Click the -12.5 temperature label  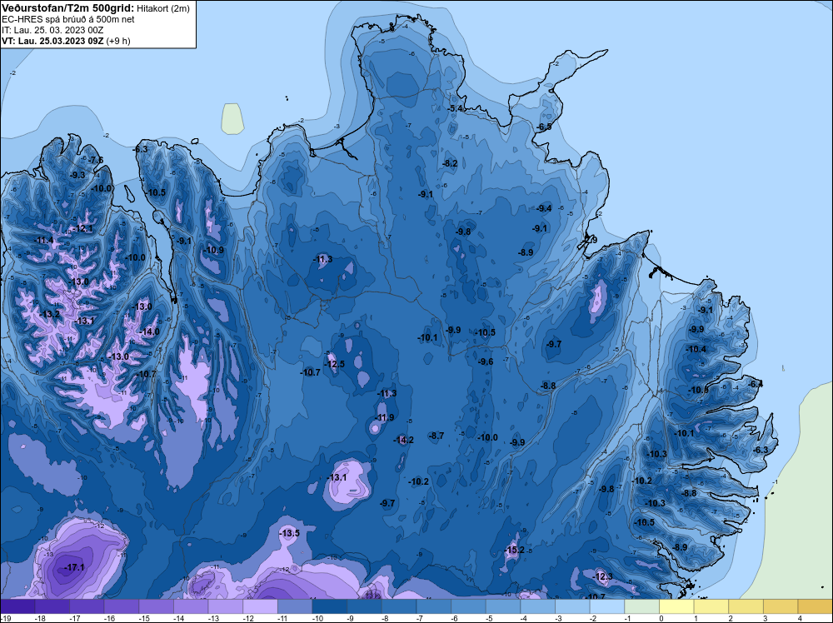(x=335, y=364)
